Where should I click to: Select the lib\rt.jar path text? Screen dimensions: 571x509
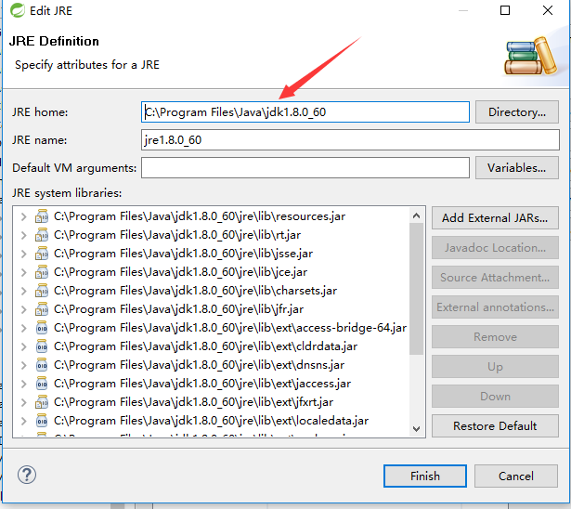(x=177, y=235)
